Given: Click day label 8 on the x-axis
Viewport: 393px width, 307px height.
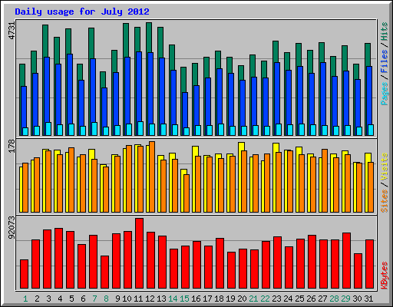Looking at the screenshot, I should pyautogui.click(x=106, y=299).
